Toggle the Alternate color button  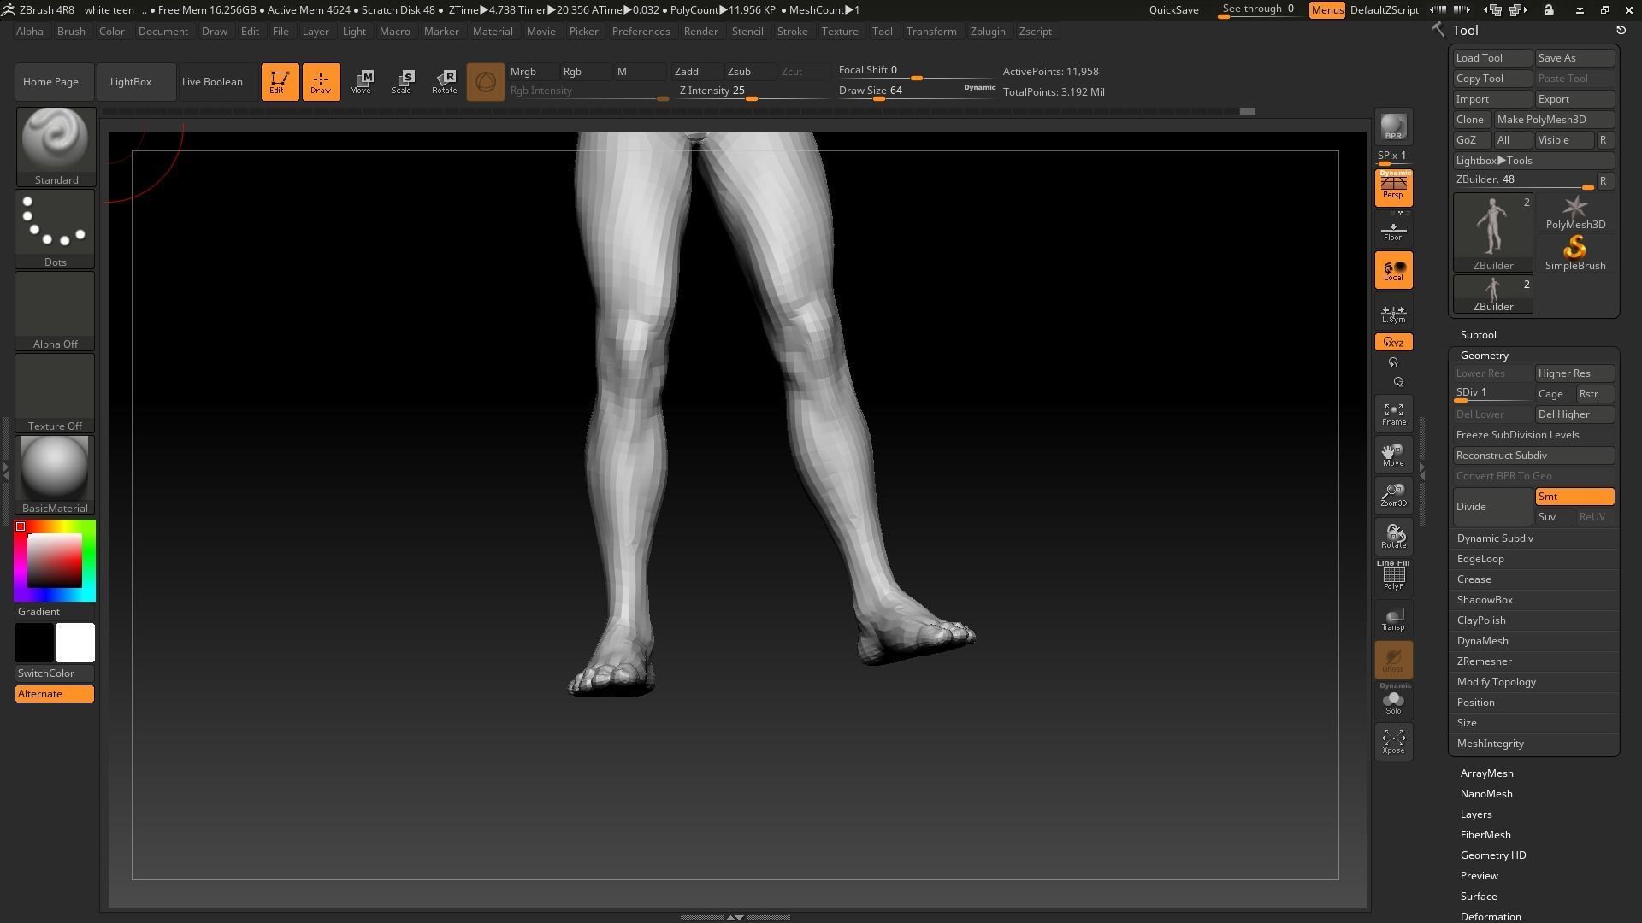55,694
